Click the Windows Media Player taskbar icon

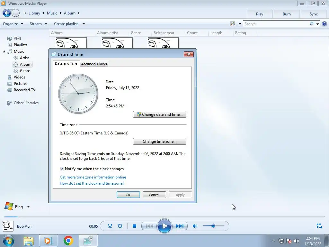tap(48, 241)
